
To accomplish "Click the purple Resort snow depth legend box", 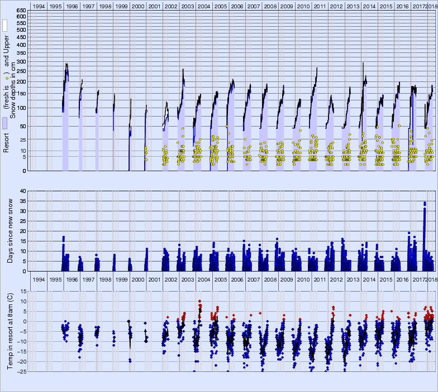I will click(4, 124).
